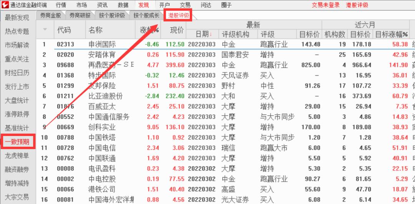Open the 市场 menu
Viewport: 415px width, 204px height.
tap(81, 5)
